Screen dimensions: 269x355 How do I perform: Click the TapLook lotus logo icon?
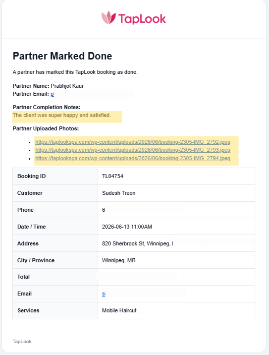108,18
